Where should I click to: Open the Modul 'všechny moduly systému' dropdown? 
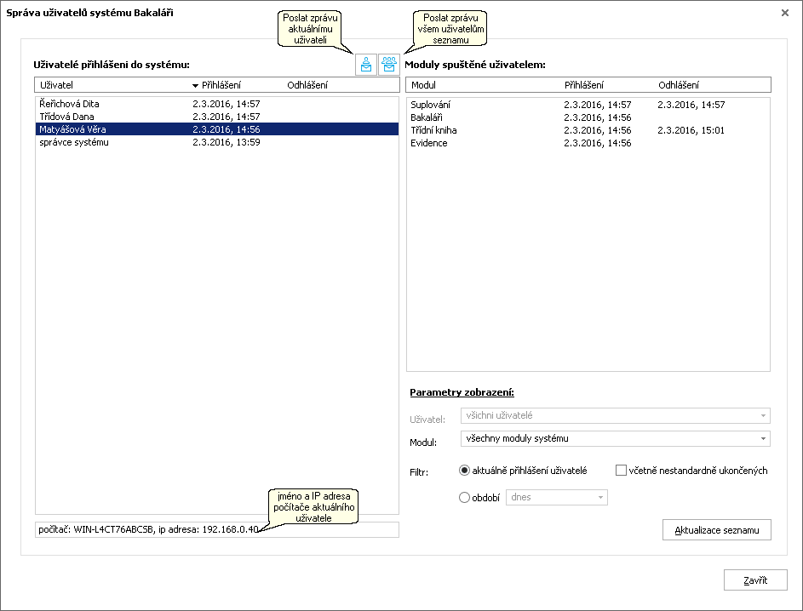616,438
